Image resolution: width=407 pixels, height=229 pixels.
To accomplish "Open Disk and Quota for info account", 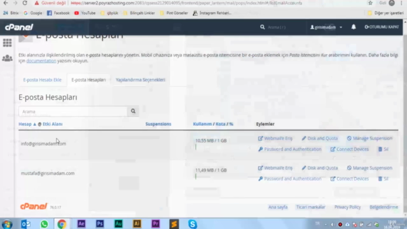I will pyautogui.click(x=319, y=139).
